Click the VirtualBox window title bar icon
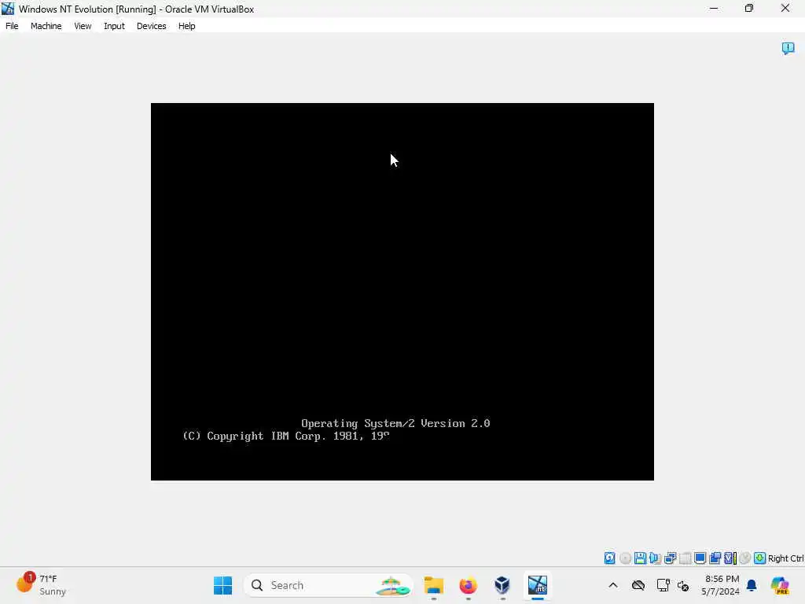 click(x=8, y=9)
